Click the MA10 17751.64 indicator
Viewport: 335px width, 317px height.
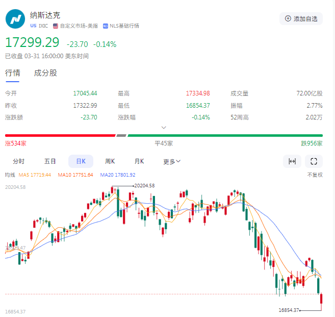[75, 175]
